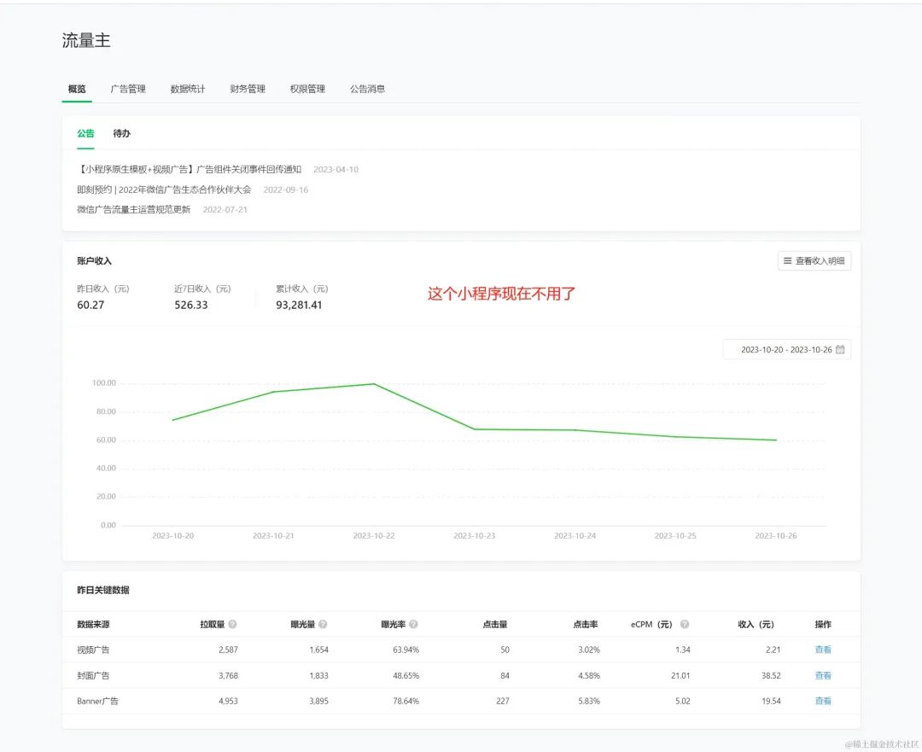Click the help icon next to 曝光量
922x752 pixels.
[x=323, y=624]
